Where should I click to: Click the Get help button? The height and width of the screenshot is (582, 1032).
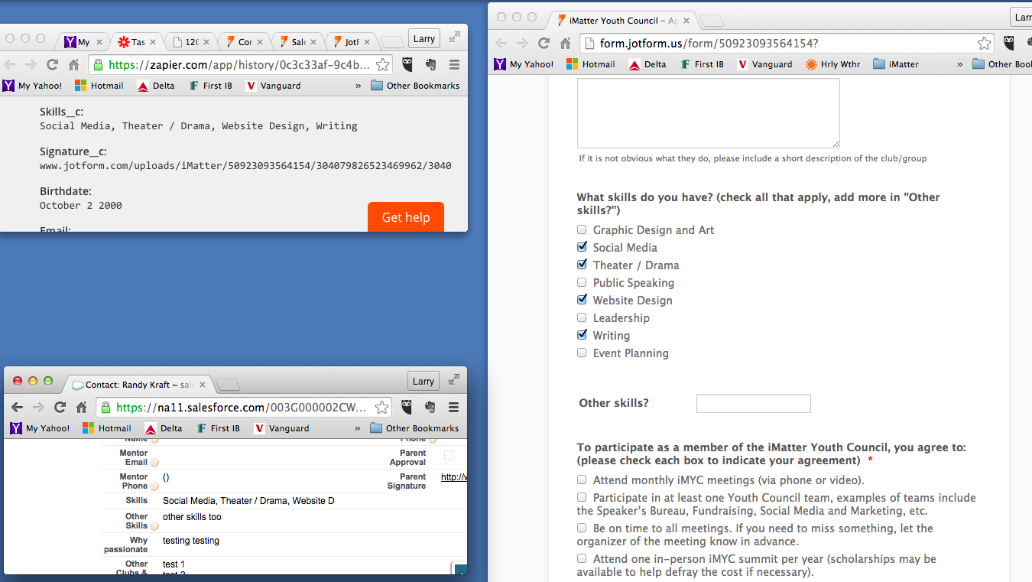[405, 217]
